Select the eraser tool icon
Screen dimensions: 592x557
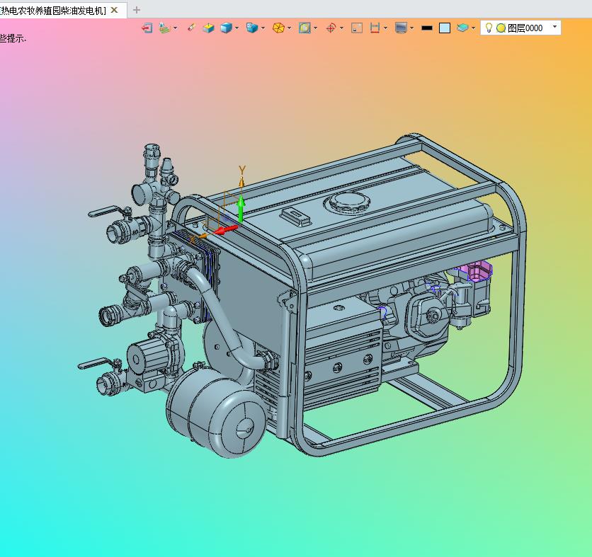pyautogui.click(x=191, y=28)
